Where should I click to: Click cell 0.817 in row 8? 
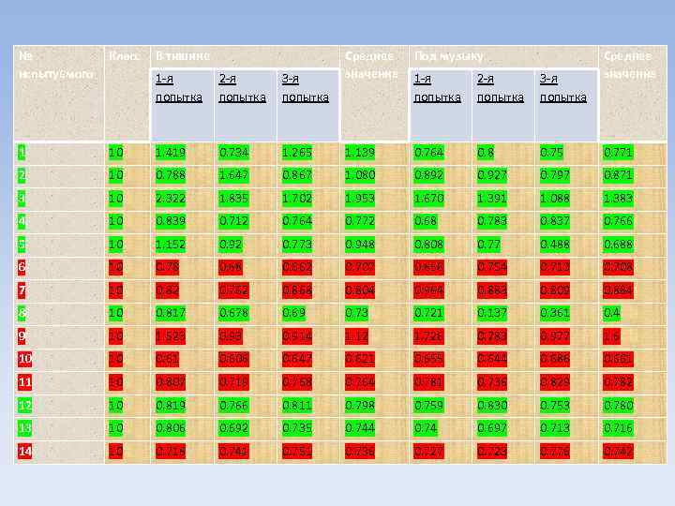point(171,313)
